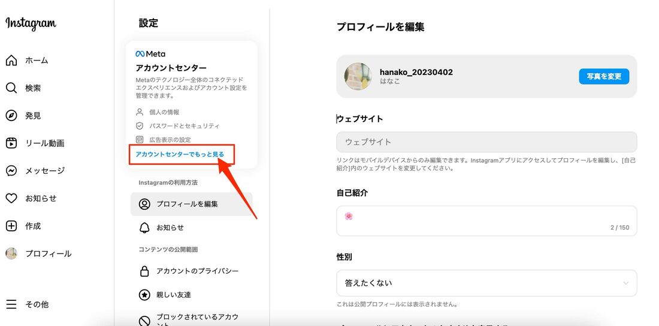The image size is (659, 326).
Task: Click the hanako_20230402 profile photo thumbnail
Action: tap(358, 77)
